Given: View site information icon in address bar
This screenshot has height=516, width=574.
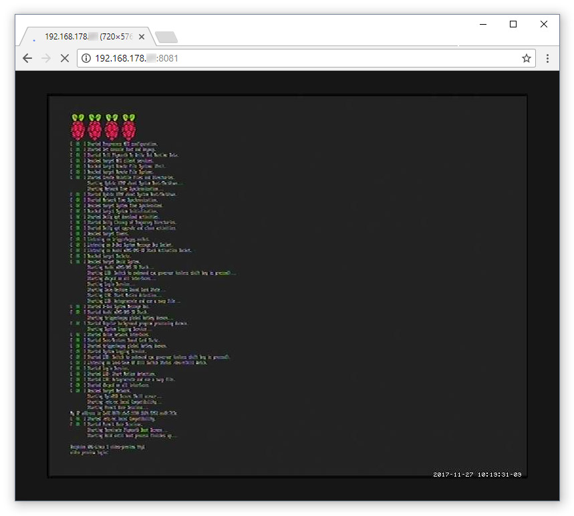Looking at the screenshot, I should point(86,58).
